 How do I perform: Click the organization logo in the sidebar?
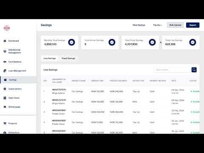pos(7,28)
